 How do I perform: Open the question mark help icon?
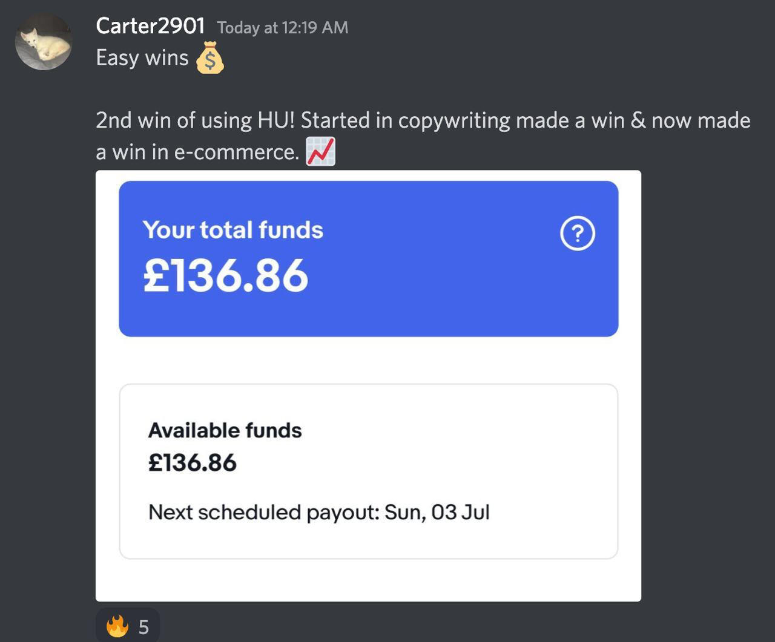coord(578,234)
